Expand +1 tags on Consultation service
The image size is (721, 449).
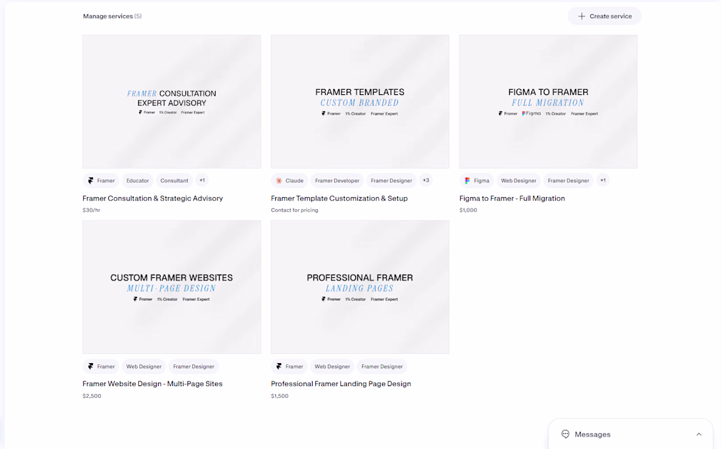pos(202,180)
